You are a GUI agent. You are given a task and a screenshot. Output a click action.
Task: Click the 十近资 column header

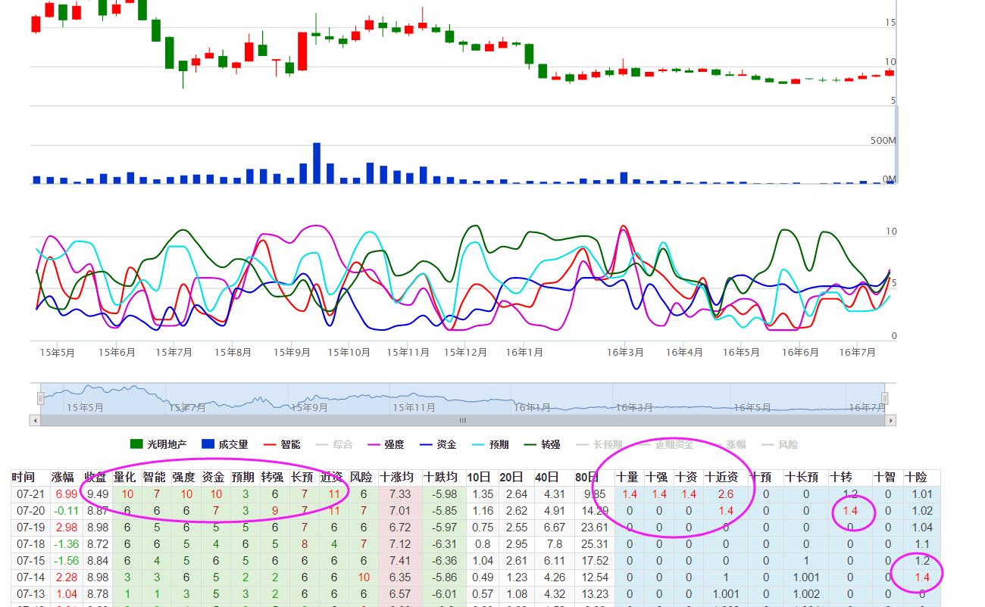click(x=721, y=477)
